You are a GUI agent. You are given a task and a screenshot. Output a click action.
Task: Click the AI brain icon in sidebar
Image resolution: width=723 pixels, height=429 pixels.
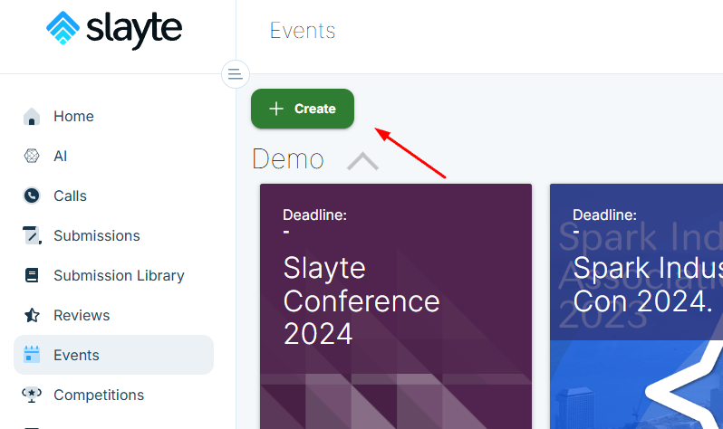pyautogui.click(x=32, y=157)
